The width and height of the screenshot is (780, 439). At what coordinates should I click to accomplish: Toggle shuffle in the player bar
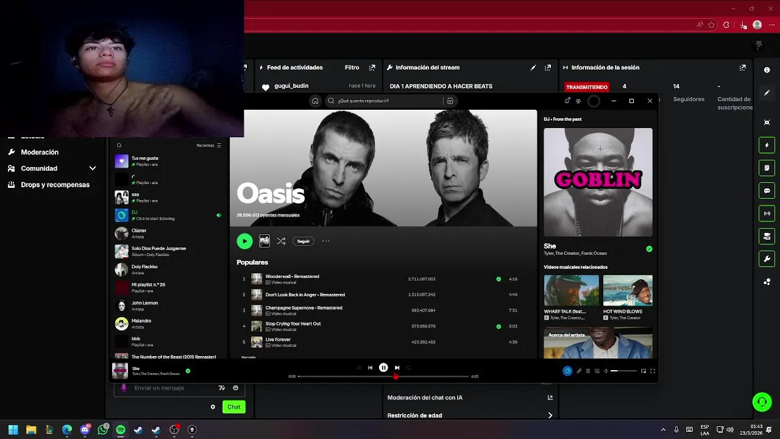click(358, 368)
